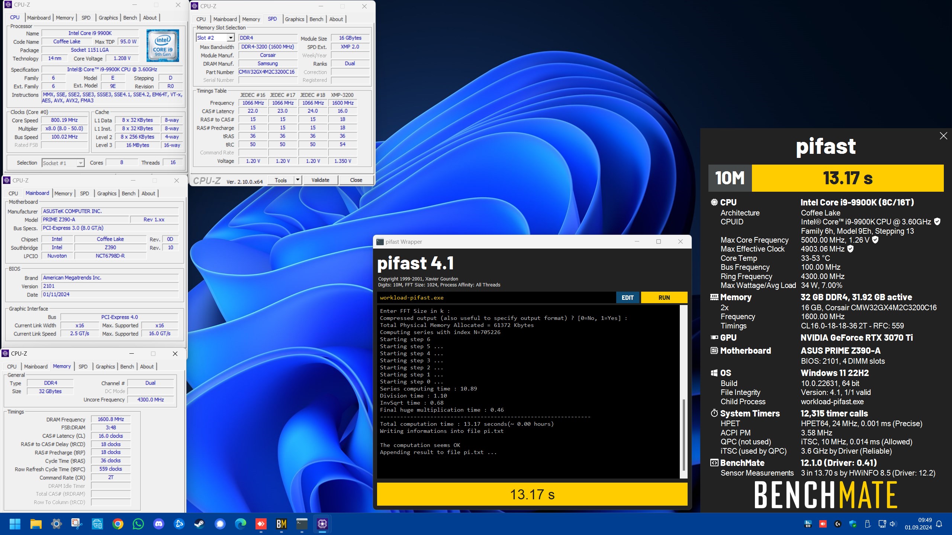
Task: Expand the Tools dropdown arrow in CPU-Z
Action: [x=297, y=180]
